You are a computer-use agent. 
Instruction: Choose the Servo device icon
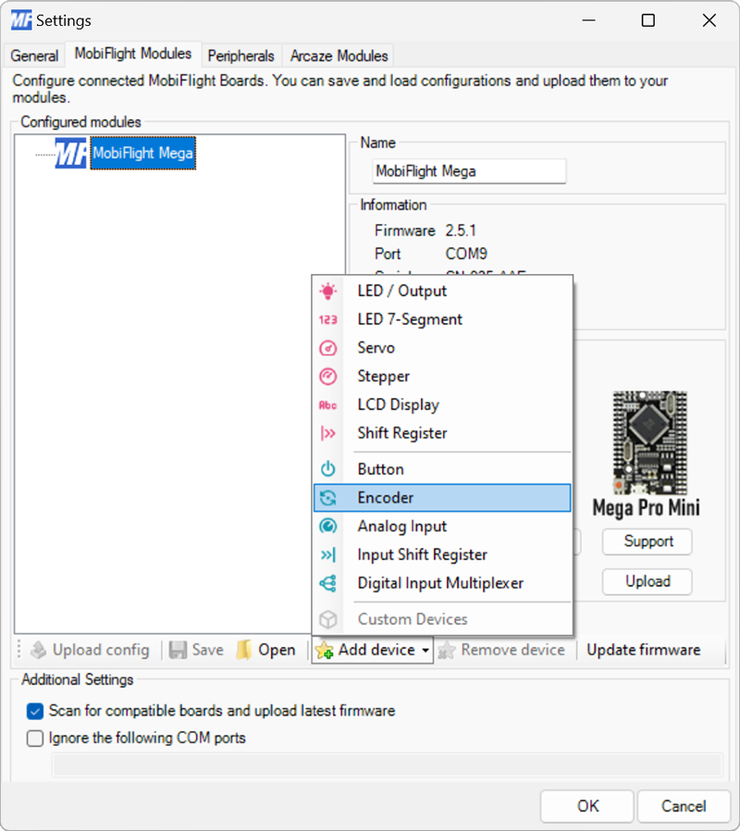(329, 348)
